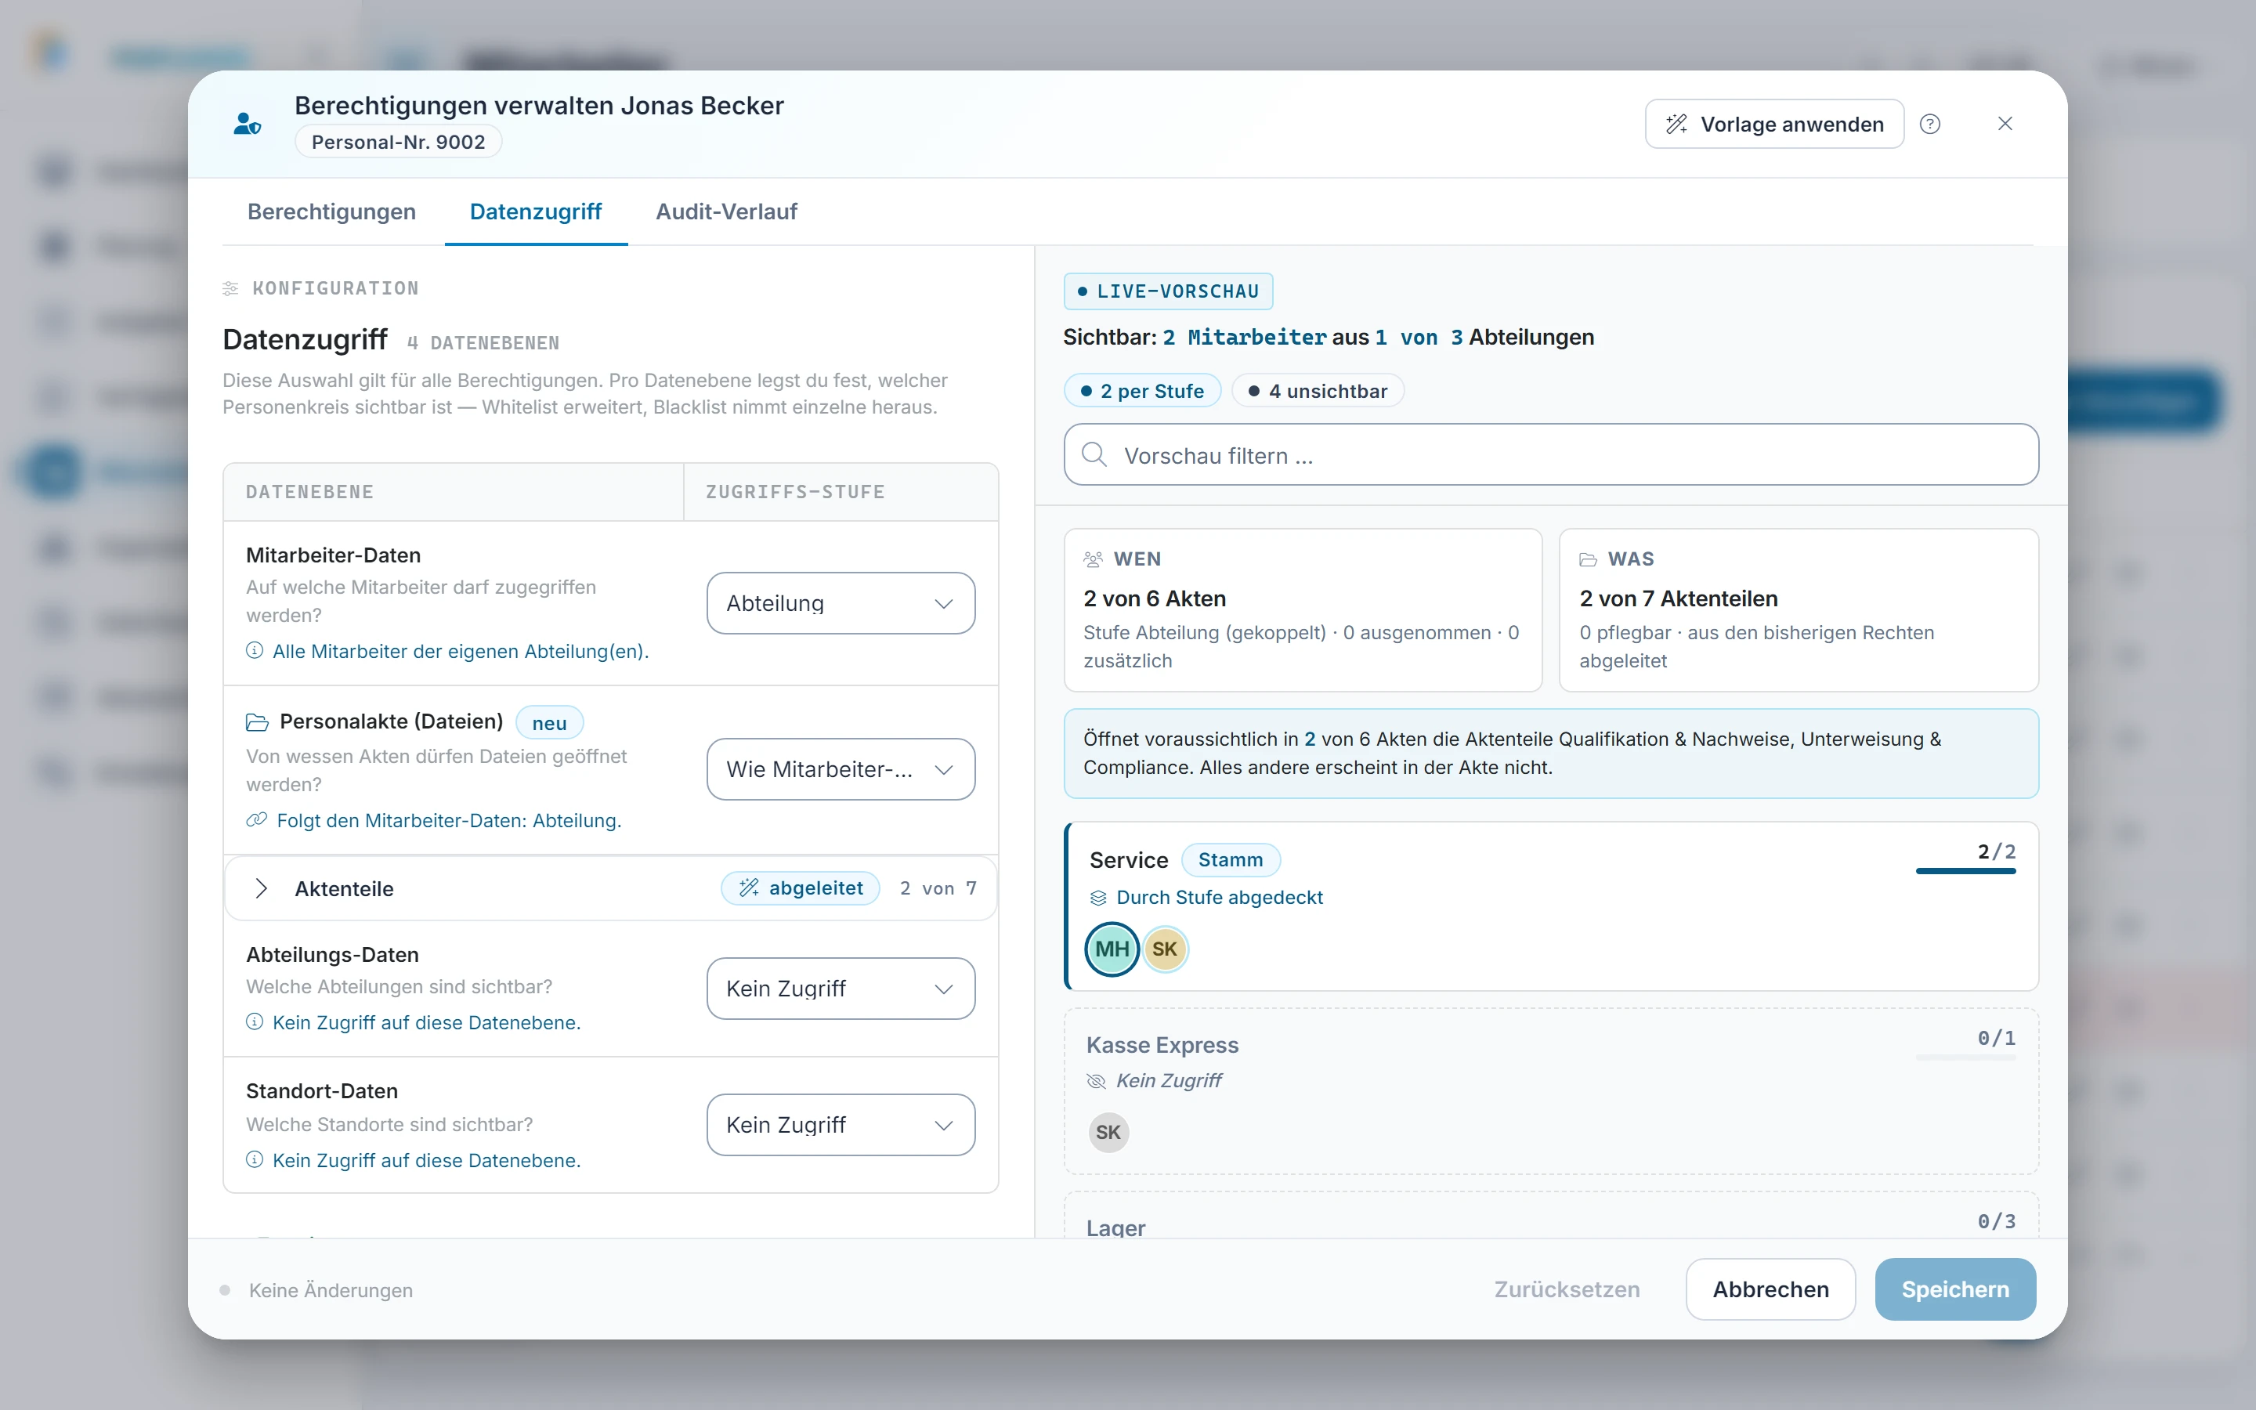This screenshot has height=1410, width=2256.
Task: Click the LIVE-VORSCHAU label badge
Action: 1168,292
